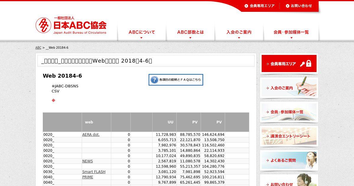Click the ※JABC-DBSNS note text

coord(65,86)
